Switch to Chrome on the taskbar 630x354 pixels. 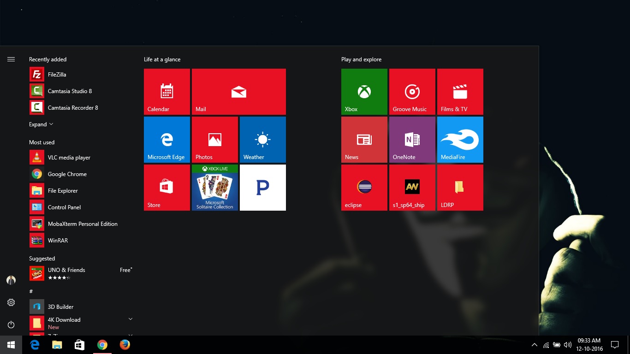click(x=102, y=345)
